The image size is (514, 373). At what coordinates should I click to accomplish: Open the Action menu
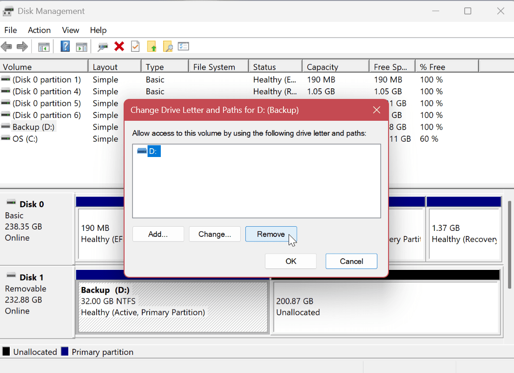pyautogui.click(x=39, y=30)
